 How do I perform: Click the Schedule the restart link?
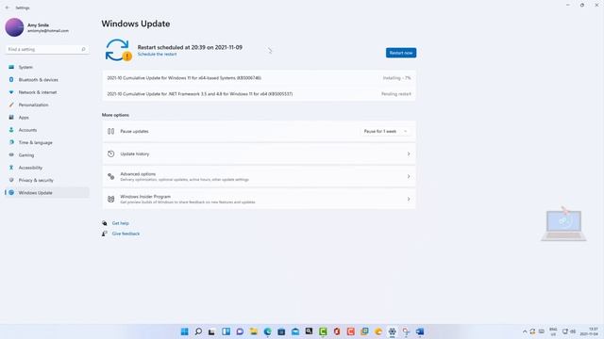pyautogui.click(x=158, y=55)
